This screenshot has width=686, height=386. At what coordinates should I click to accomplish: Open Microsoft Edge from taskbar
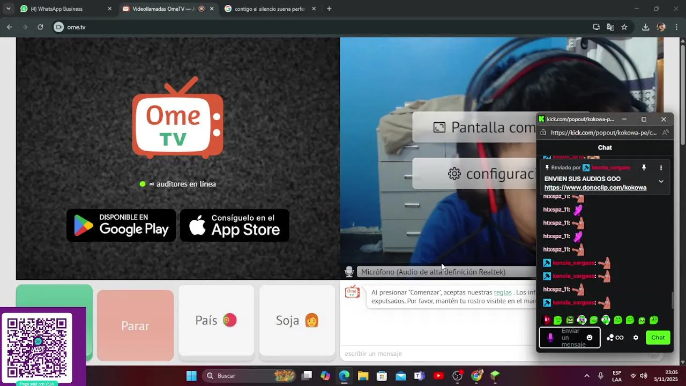[x=344, y=376]
